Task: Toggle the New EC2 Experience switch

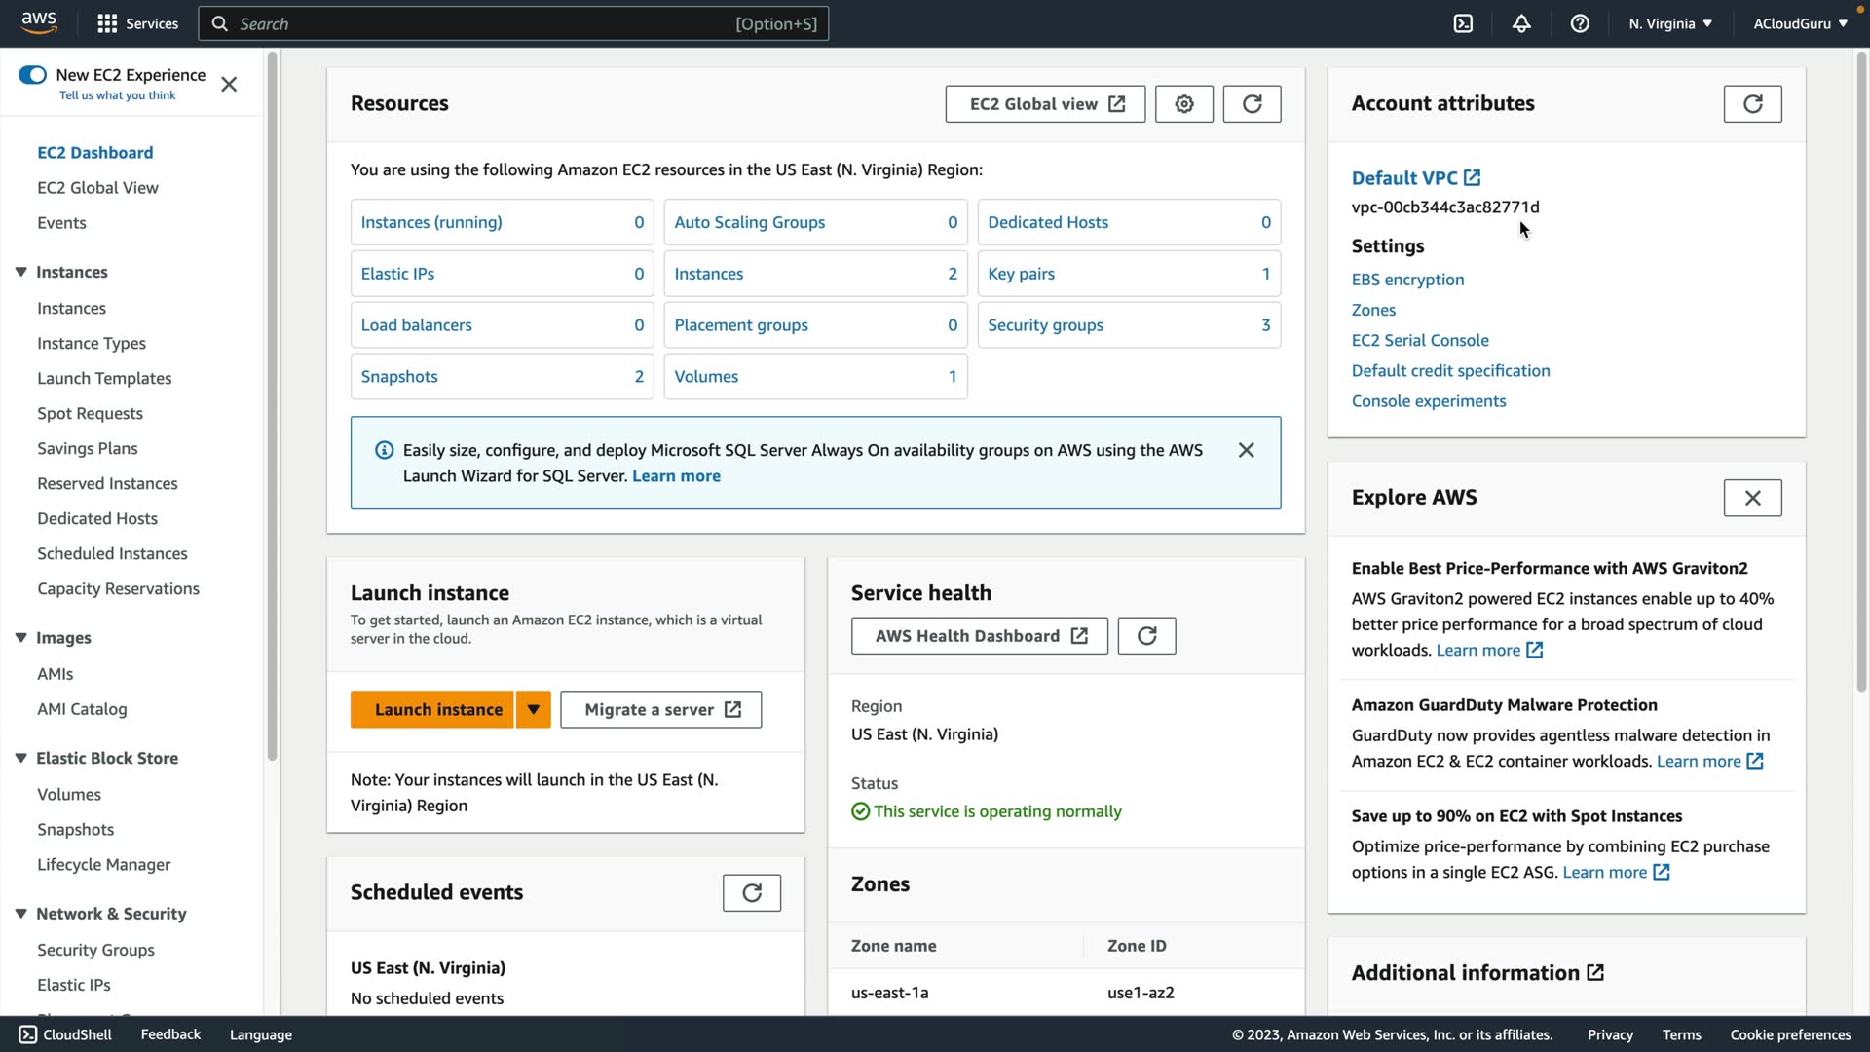Action: click(32, 75)
